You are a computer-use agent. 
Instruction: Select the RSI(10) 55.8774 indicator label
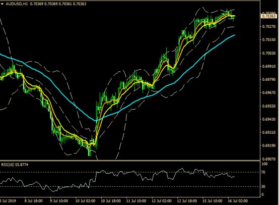[x=15, y=165]
